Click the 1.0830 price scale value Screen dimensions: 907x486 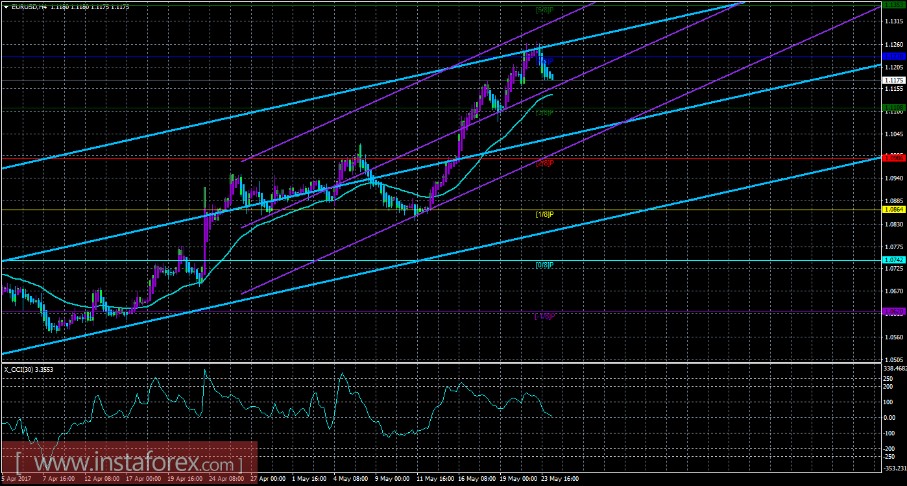[x=893, y=225]
